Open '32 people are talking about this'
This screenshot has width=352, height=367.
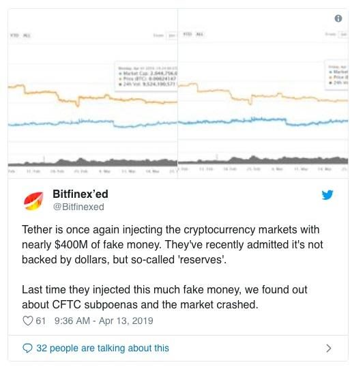click(102, 348)
